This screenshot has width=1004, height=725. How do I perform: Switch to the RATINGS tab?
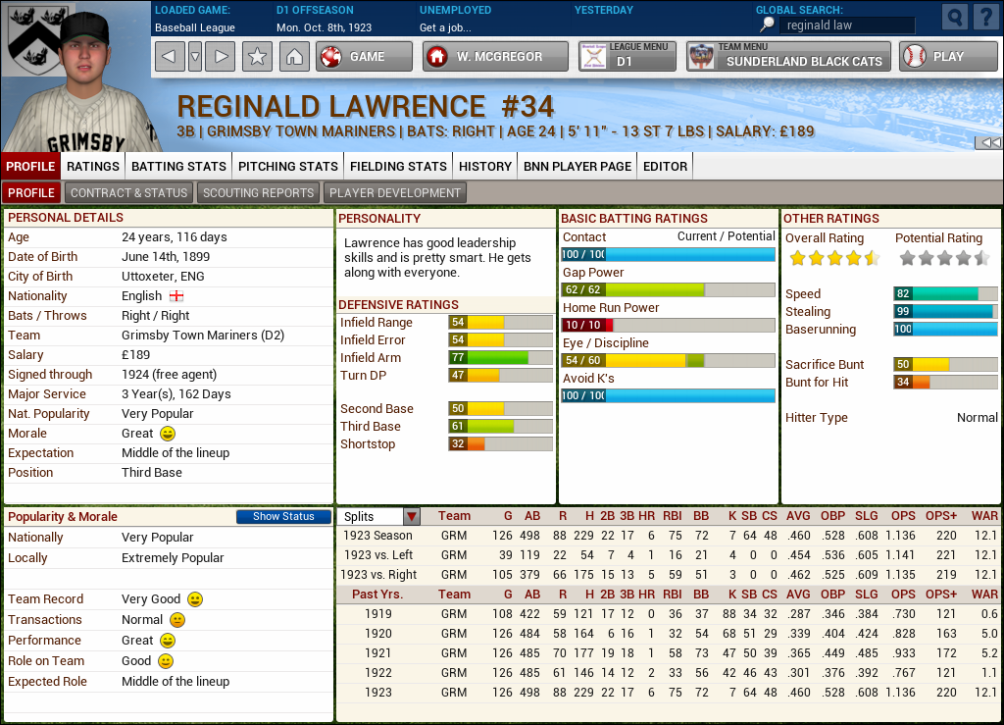(92, 166)
